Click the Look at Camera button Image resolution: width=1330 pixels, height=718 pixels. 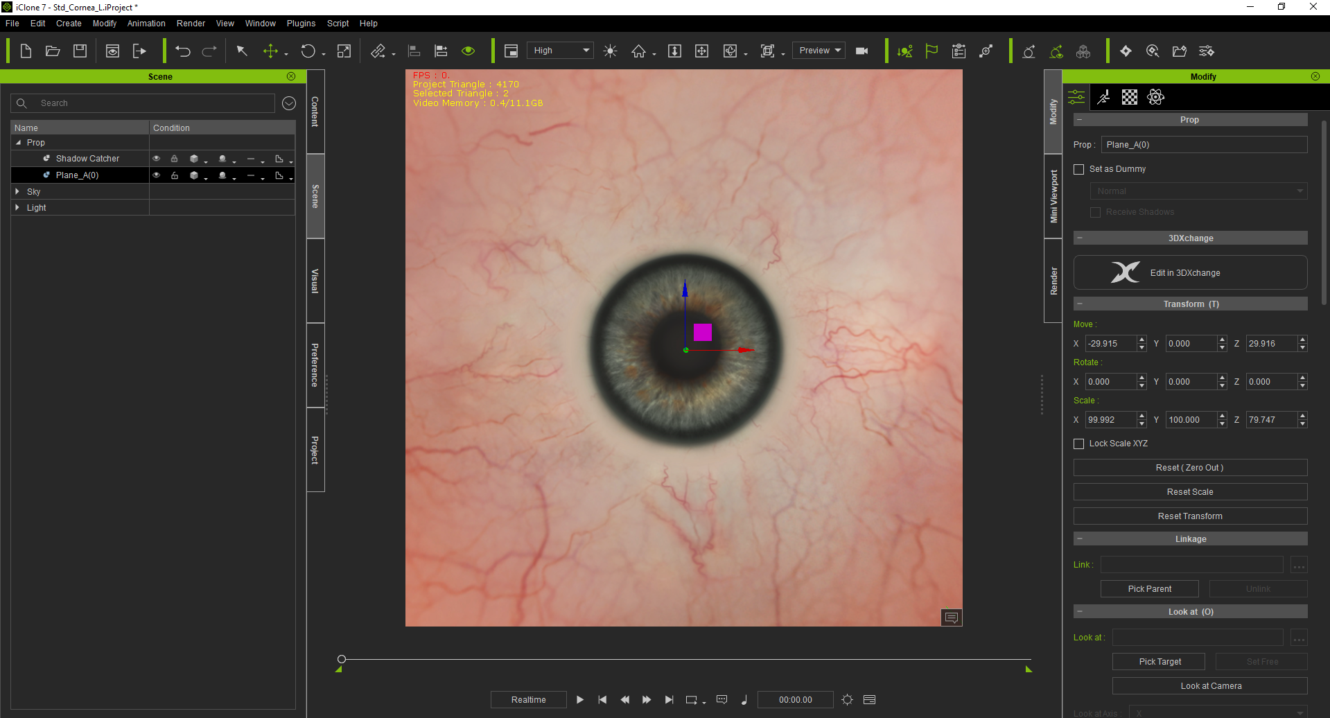click(1210, 686)
